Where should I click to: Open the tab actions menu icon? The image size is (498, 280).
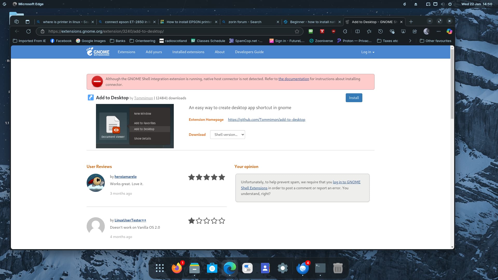(x=27, y=22)
